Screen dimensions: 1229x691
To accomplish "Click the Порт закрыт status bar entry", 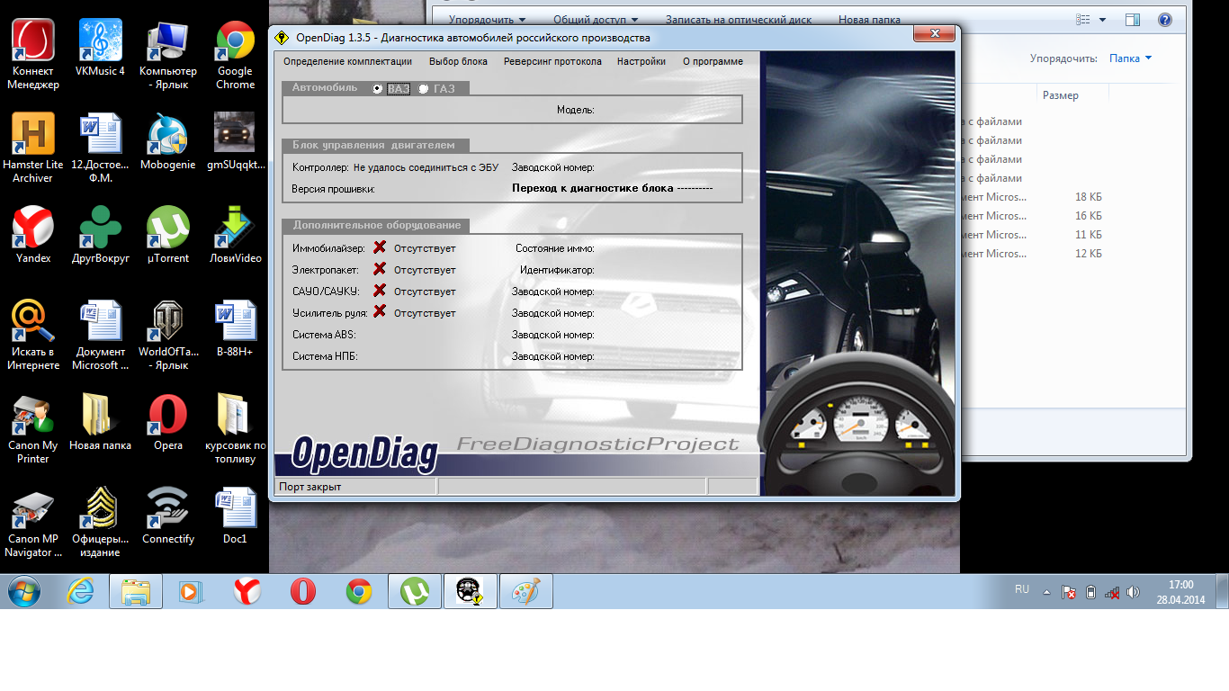I will [x=354, y=487].
